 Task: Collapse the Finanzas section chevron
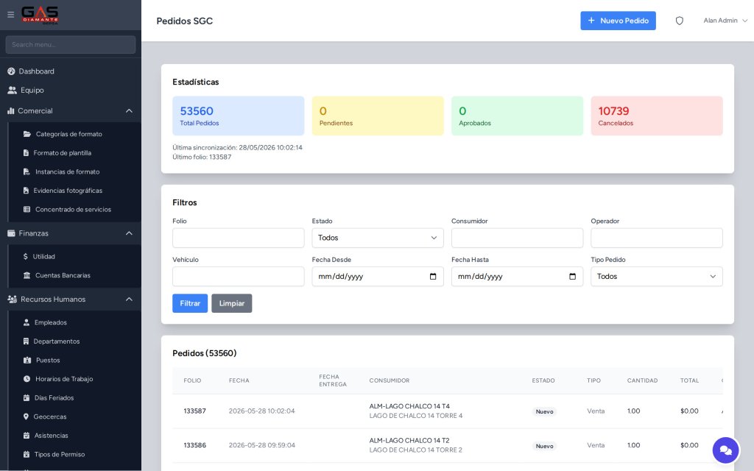coord(129,233)
